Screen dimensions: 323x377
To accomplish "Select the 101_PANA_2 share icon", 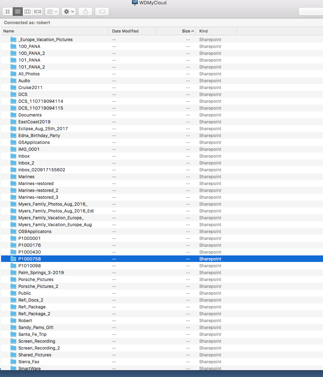I will (13, 67).
